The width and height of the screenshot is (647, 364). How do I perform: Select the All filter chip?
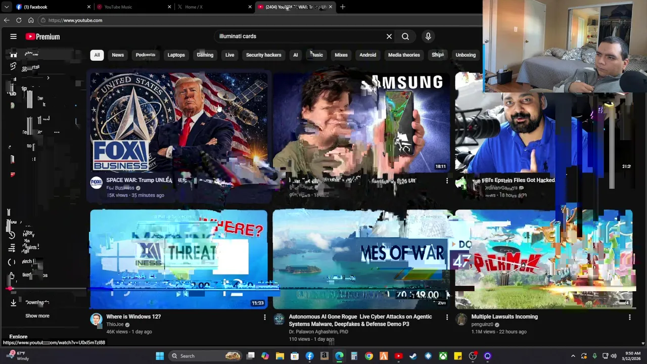coord(97,55)
